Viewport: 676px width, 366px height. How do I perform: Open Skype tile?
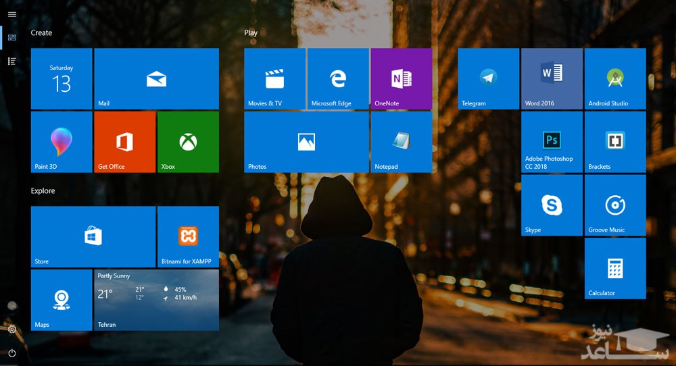click(x=552, y=205)
